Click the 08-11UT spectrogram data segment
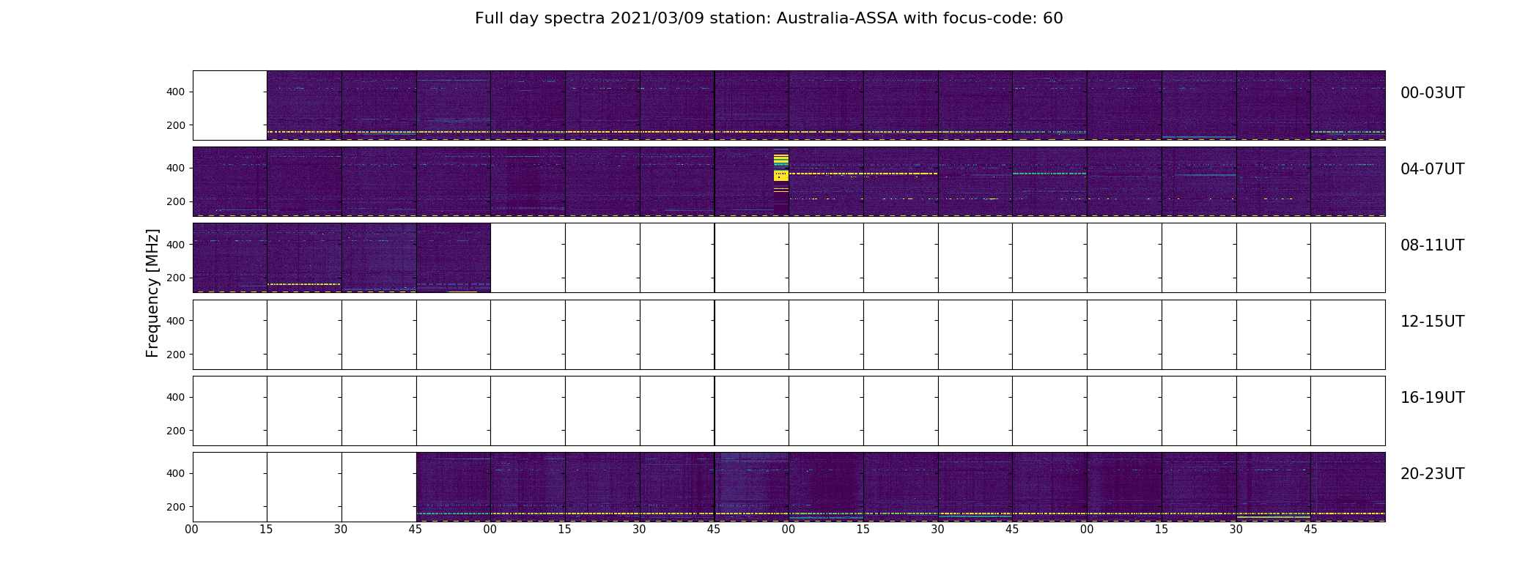The image size is (1539, 586). pyautogui.click(x=342, y=258)
